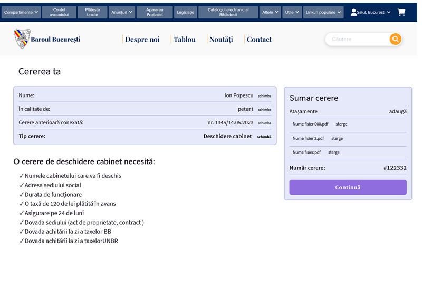Go to the Despre noi page

(142, 40)
